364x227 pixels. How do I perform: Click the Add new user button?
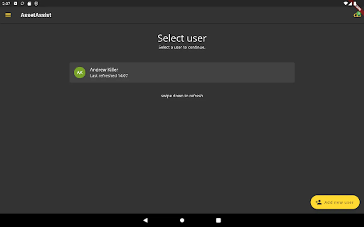coord(335,202)
